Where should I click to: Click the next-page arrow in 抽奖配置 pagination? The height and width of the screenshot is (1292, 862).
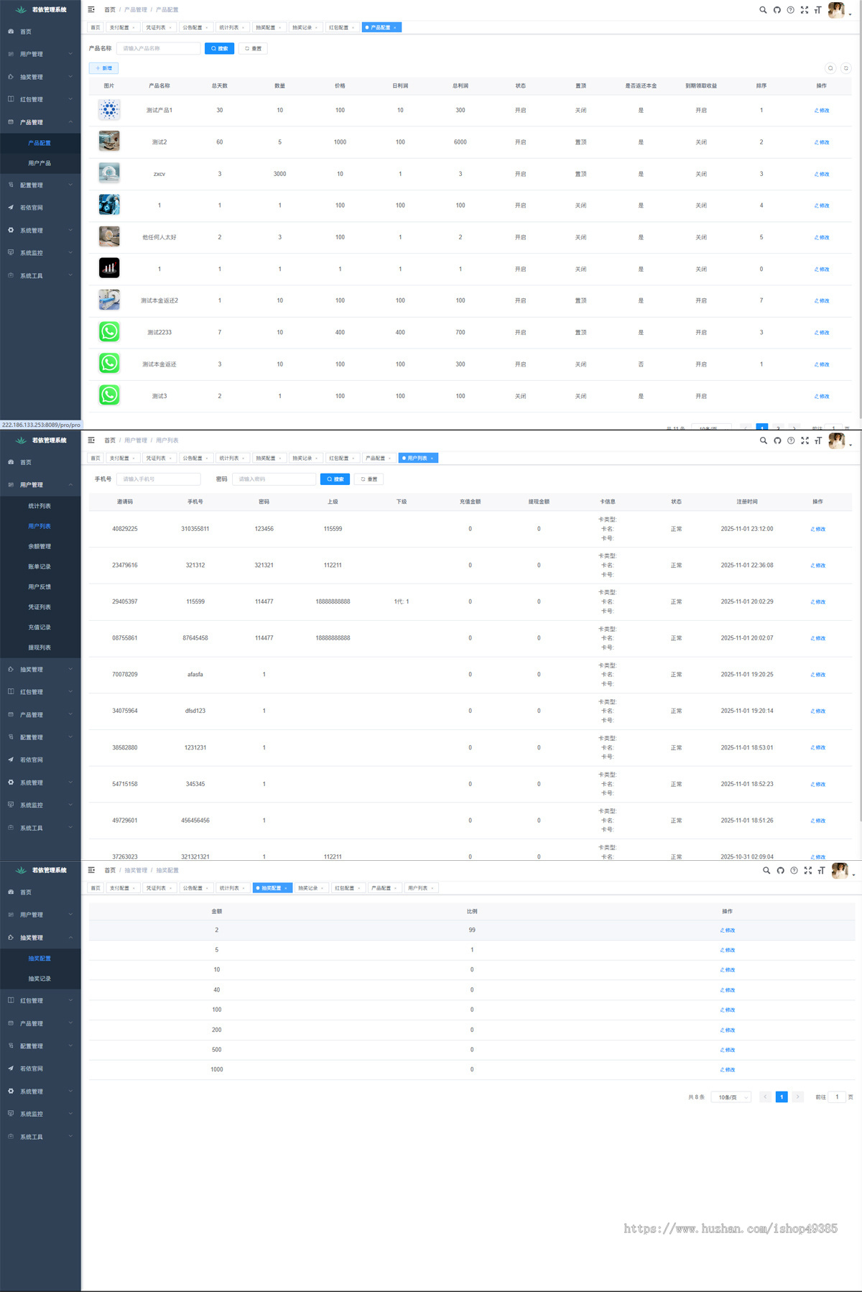tap(797, 1097)
